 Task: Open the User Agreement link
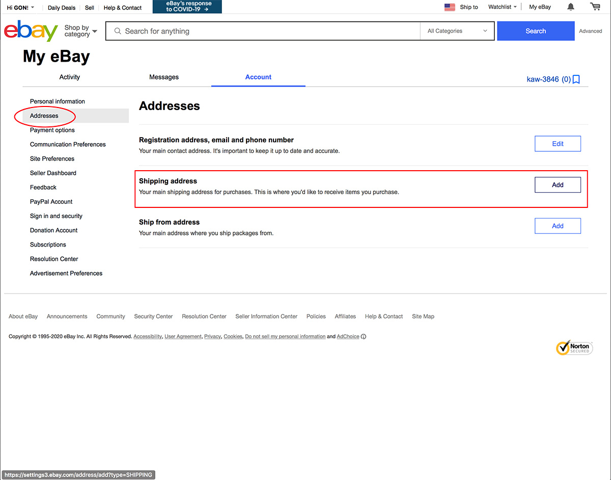[183, 337]
